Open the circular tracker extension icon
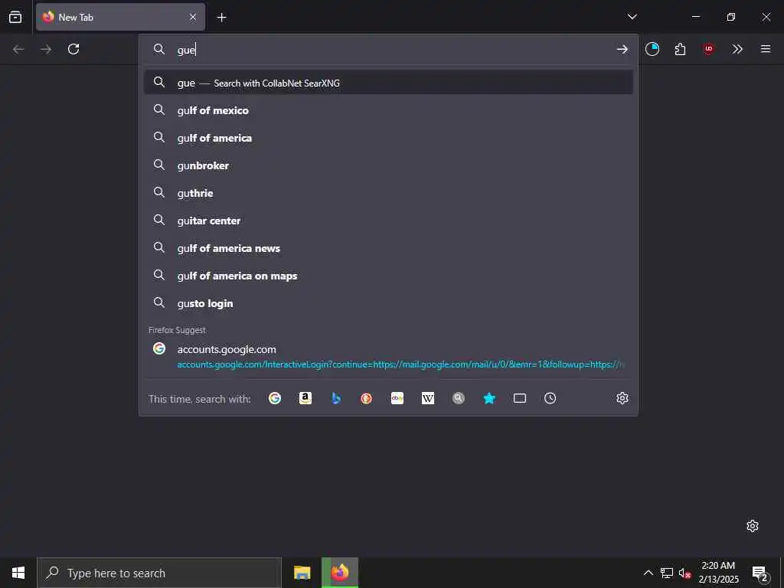Screen dimensions: 784x588 pos(652,49)
